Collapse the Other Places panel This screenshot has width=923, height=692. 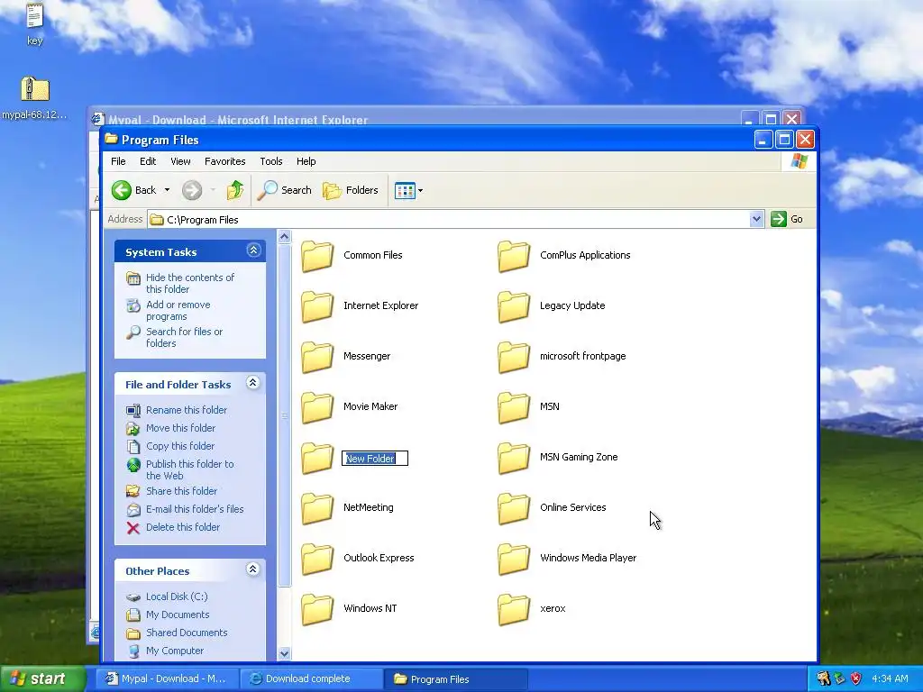[253, 569]
